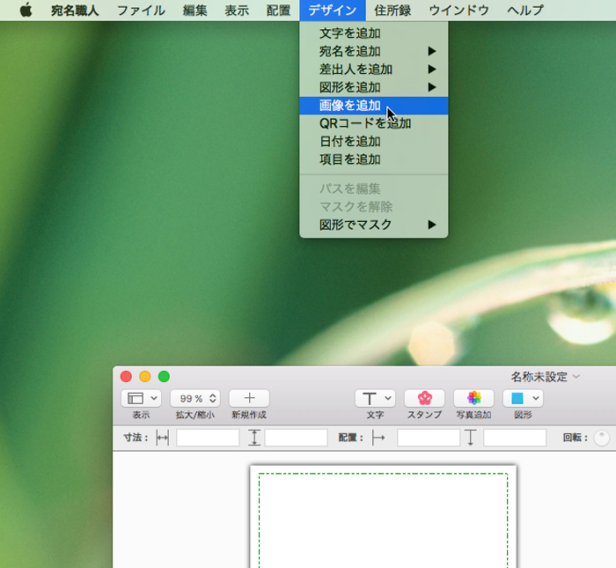Open the 住所録 menu

(392, 11)
